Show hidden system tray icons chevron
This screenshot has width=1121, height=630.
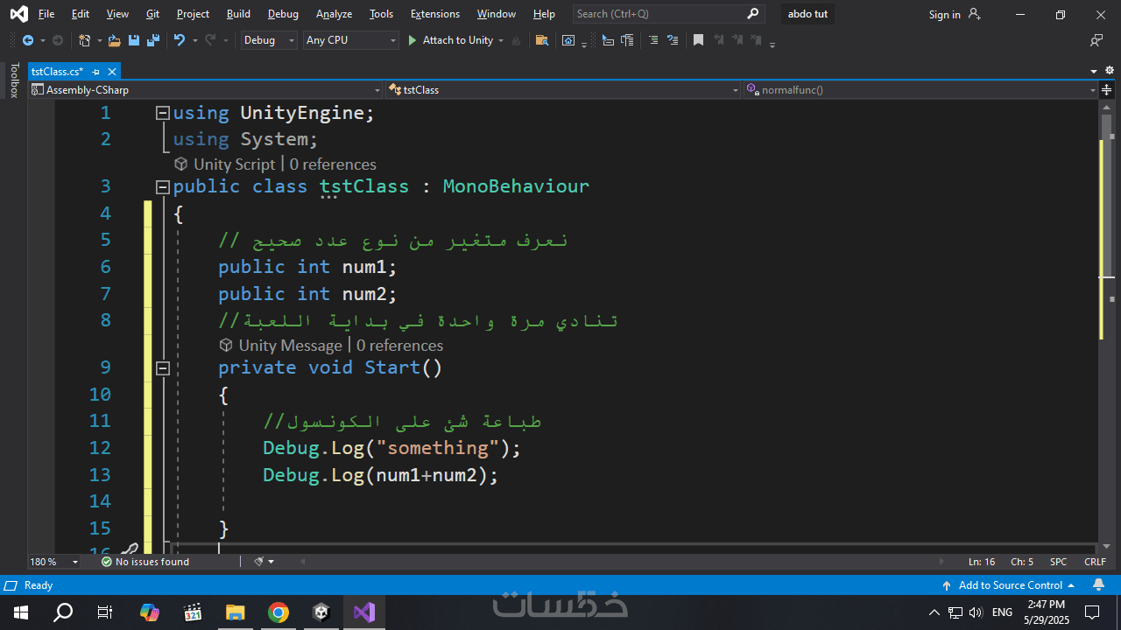(x=934, y=612)
